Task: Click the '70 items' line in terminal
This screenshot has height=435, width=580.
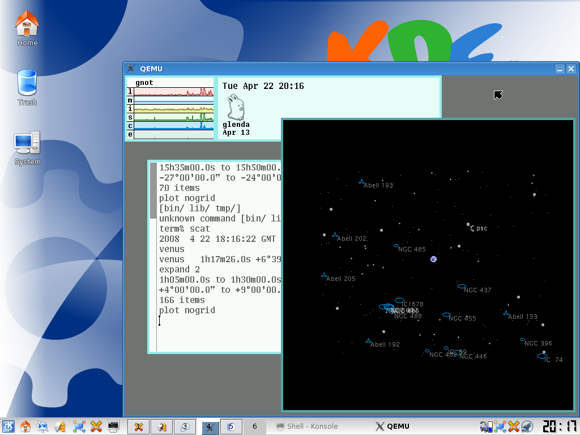Action: (x=180, y=188)
